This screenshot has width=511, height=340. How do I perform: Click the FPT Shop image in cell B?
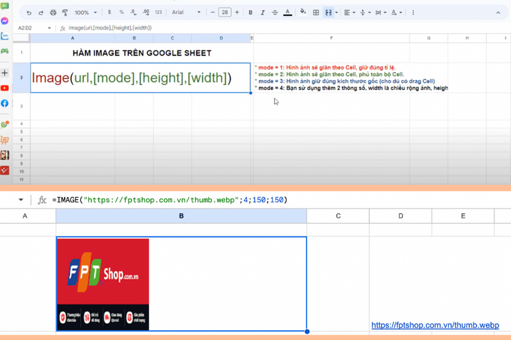(x=103, y=285)
